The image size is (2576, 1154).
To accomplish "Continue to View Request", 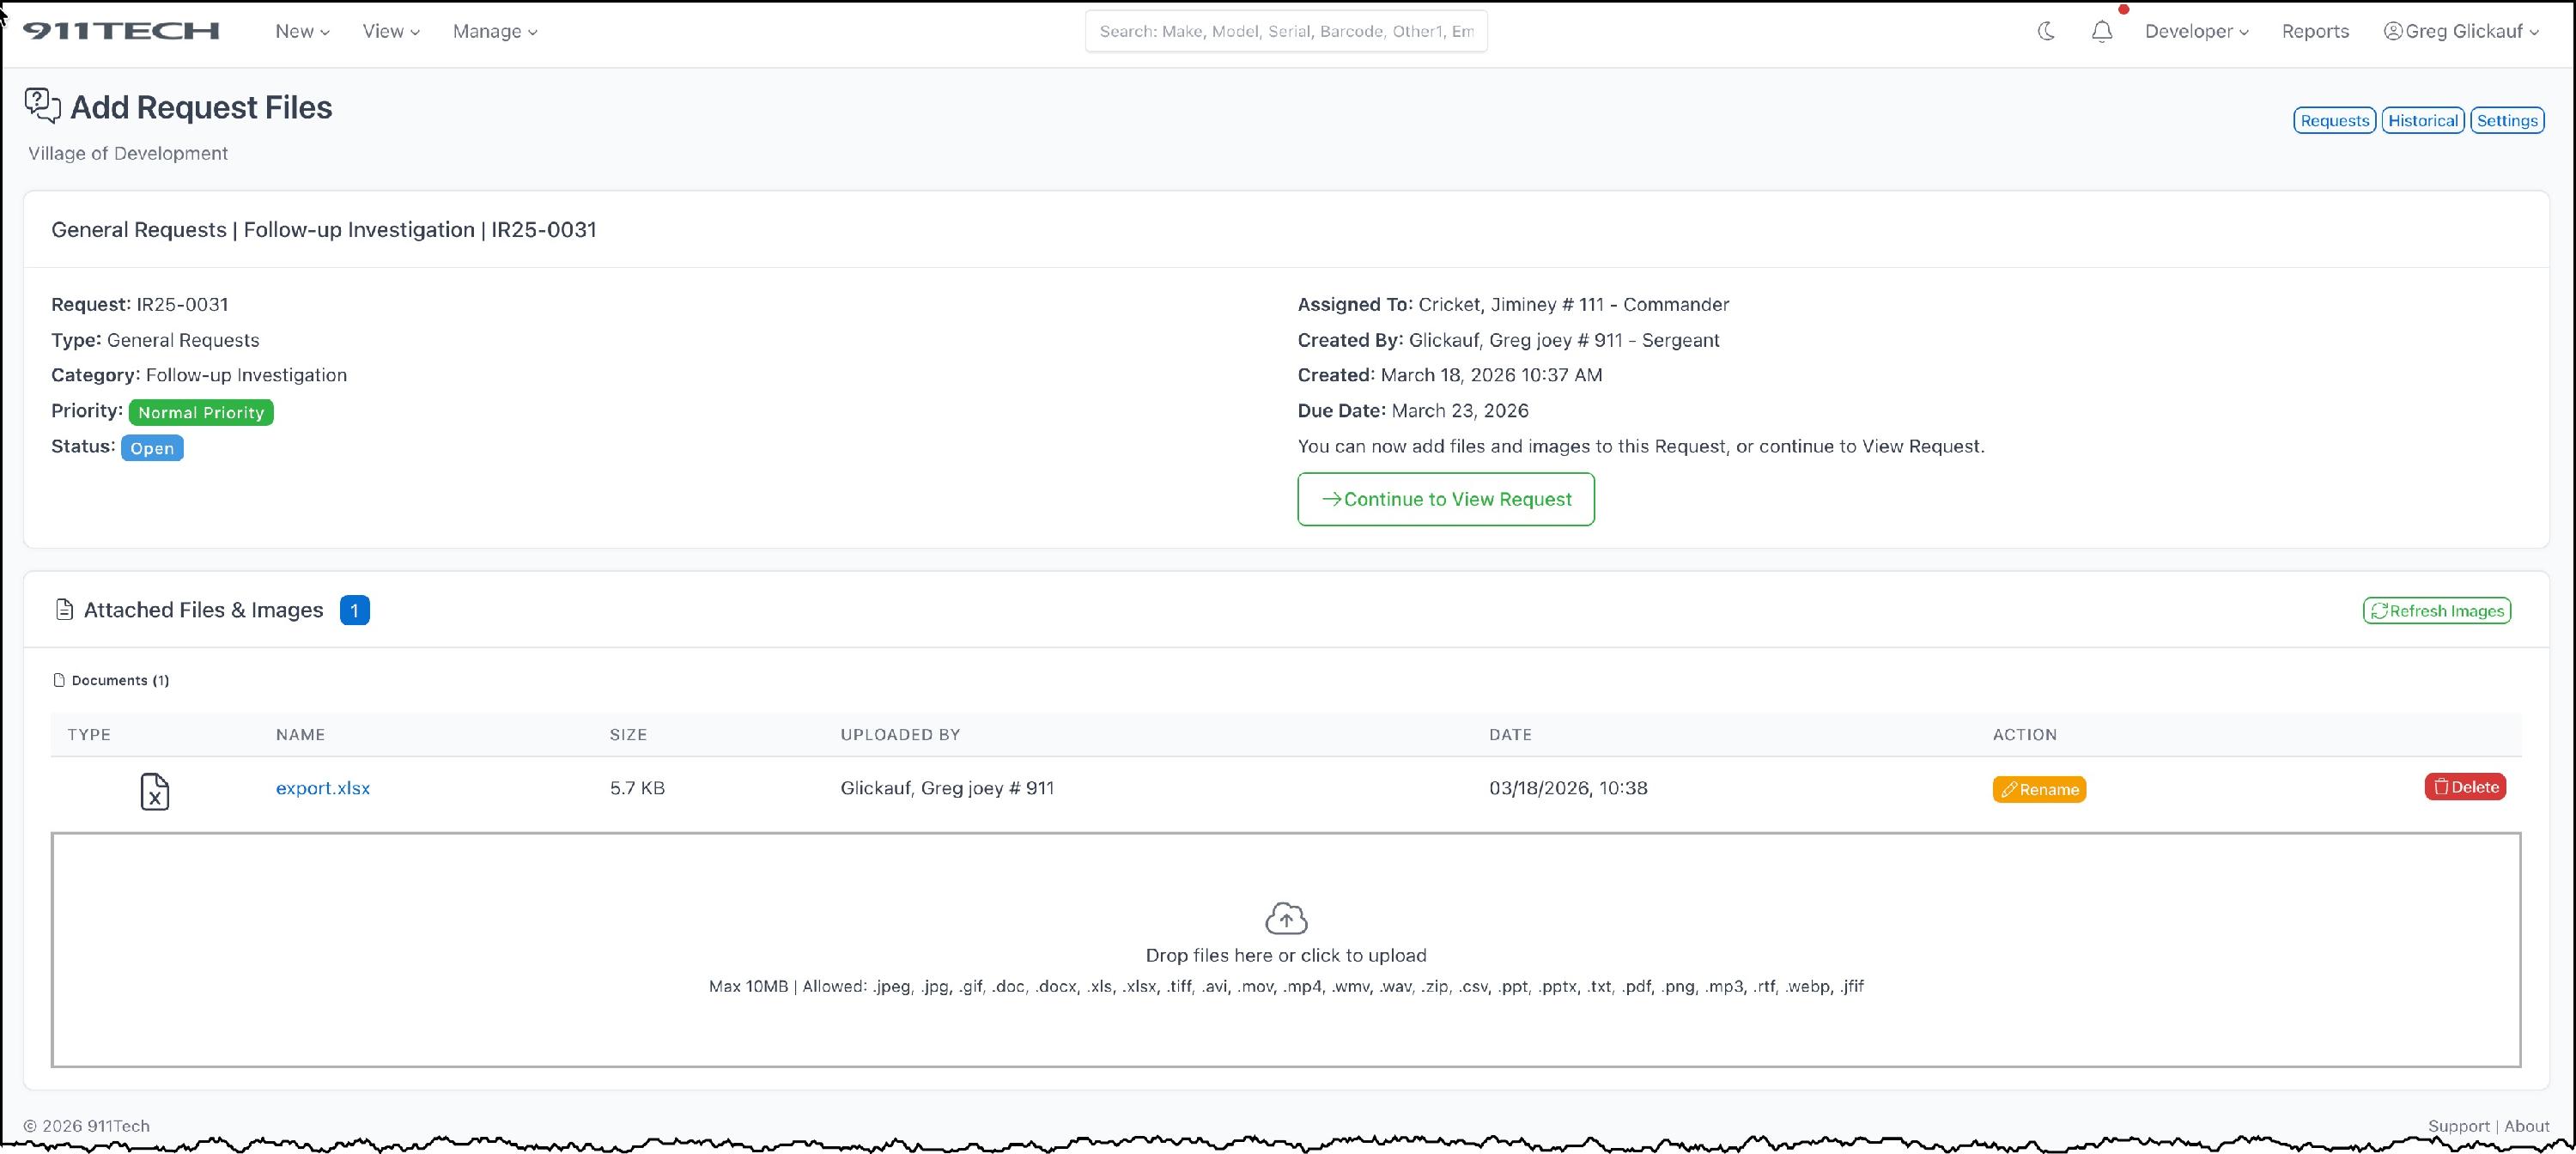I will click(x=1446, y=499).
